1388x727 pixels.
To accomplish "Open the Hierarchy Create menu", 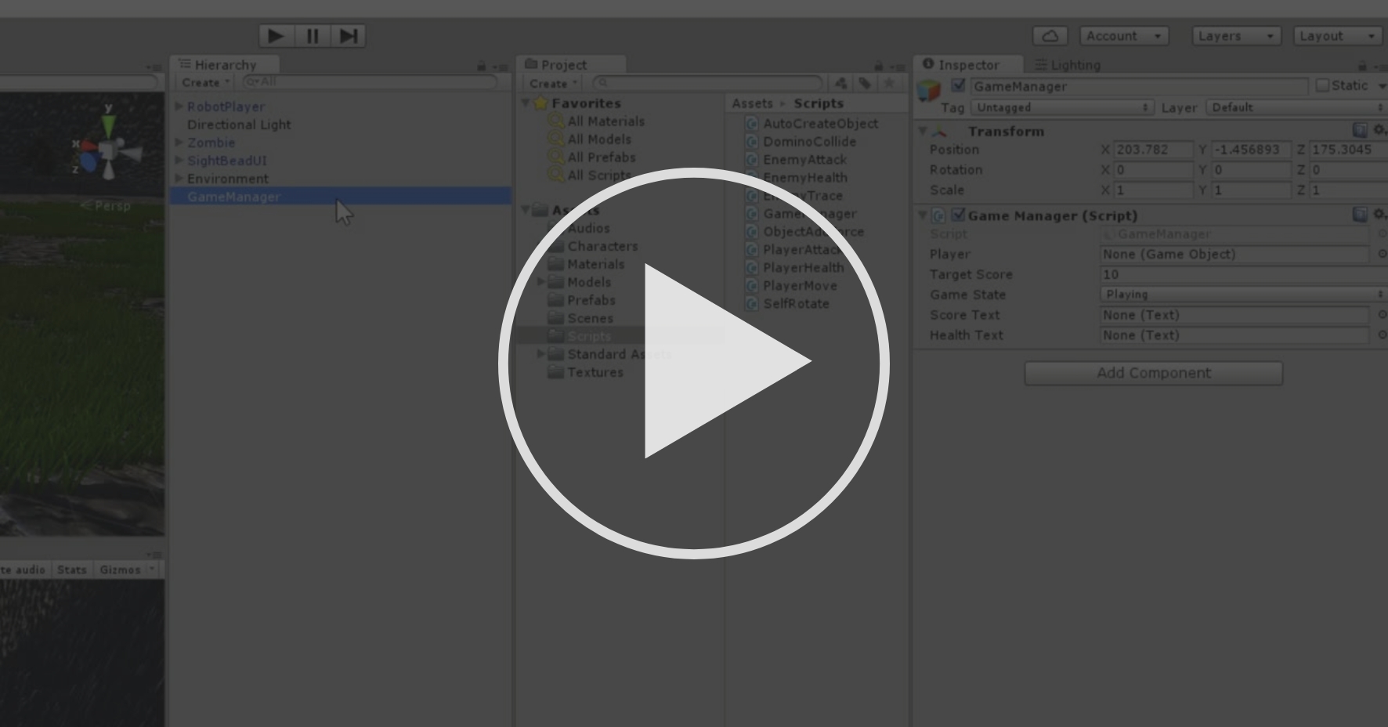I will pyautogui.click(x=202, y=82).
